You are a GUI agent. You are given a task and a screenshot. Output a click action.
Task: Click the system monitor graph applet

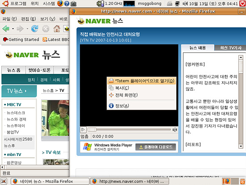pyautogui.click(x=129, y=4)
